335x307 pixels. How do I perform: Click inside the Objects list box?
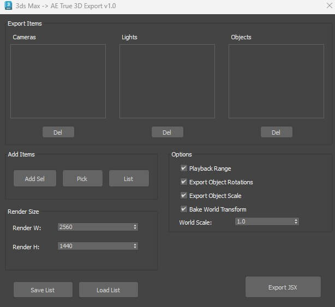(x=276, y=81)
